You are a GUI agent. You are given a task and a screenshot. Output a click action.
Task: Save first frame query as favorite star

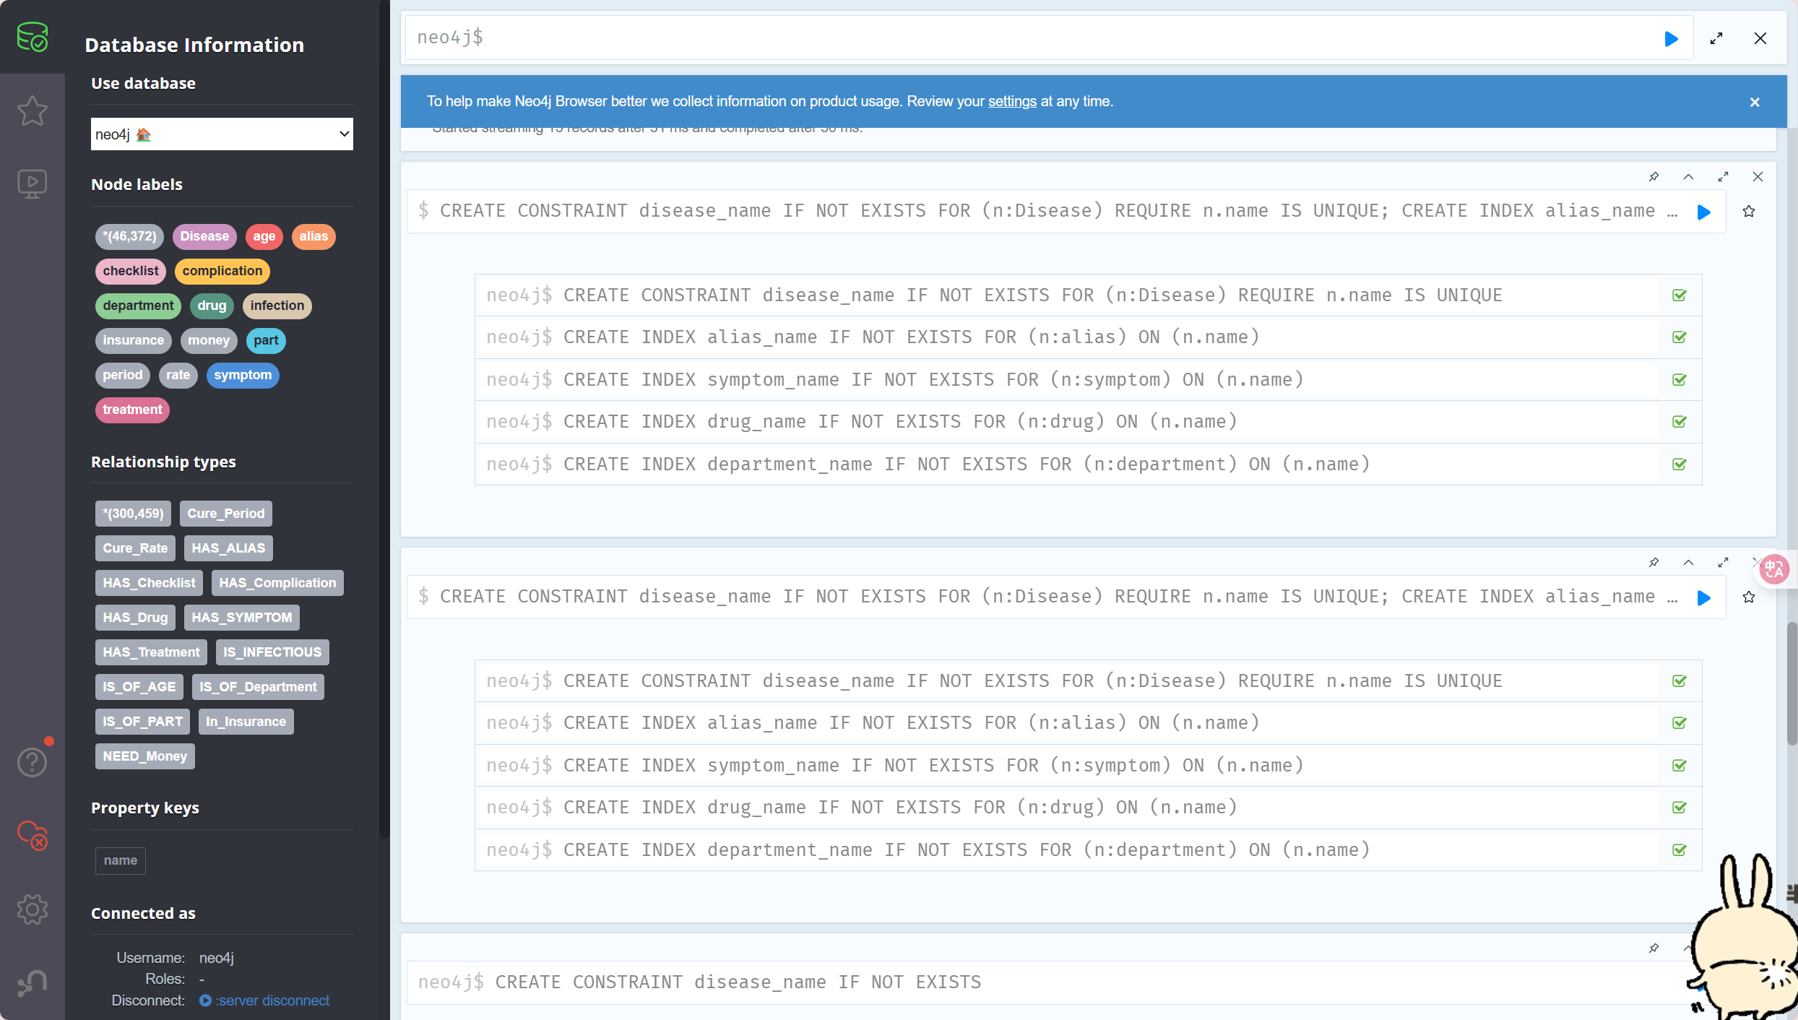1749,212
